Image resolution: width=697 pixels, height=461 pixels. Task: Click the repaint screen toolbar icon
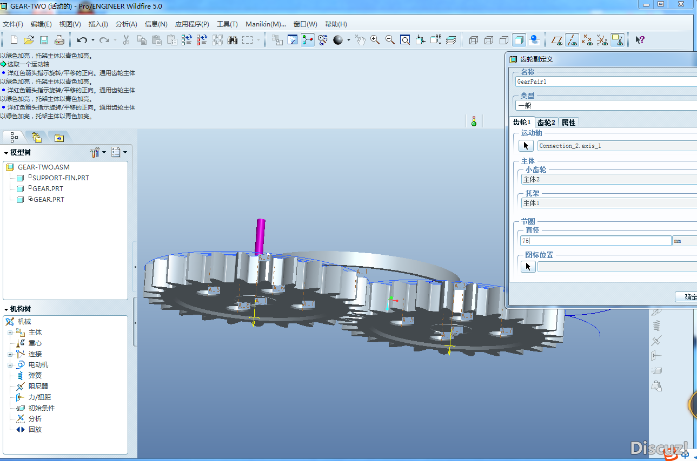coord(293,40)
